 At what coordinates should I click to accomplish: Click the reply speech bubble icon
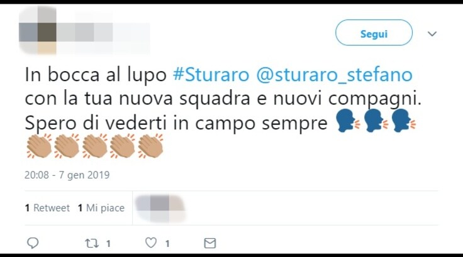point(33,243)
